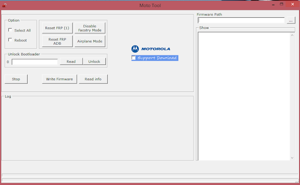Focus the Unlock Bootloader code field
Screen dimensions: 300x185
(x=35, y=62)
